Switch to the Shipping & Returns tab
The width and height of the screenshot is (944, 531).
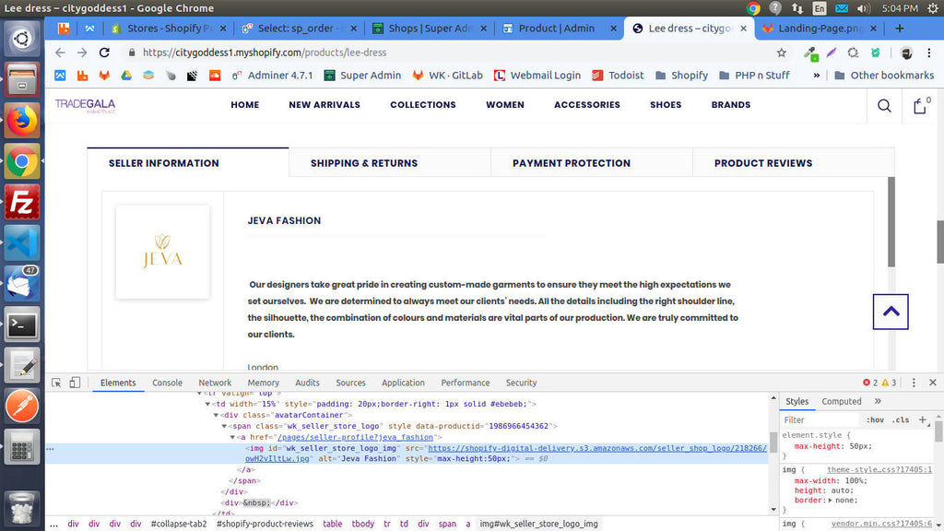(x=363, y=163)
